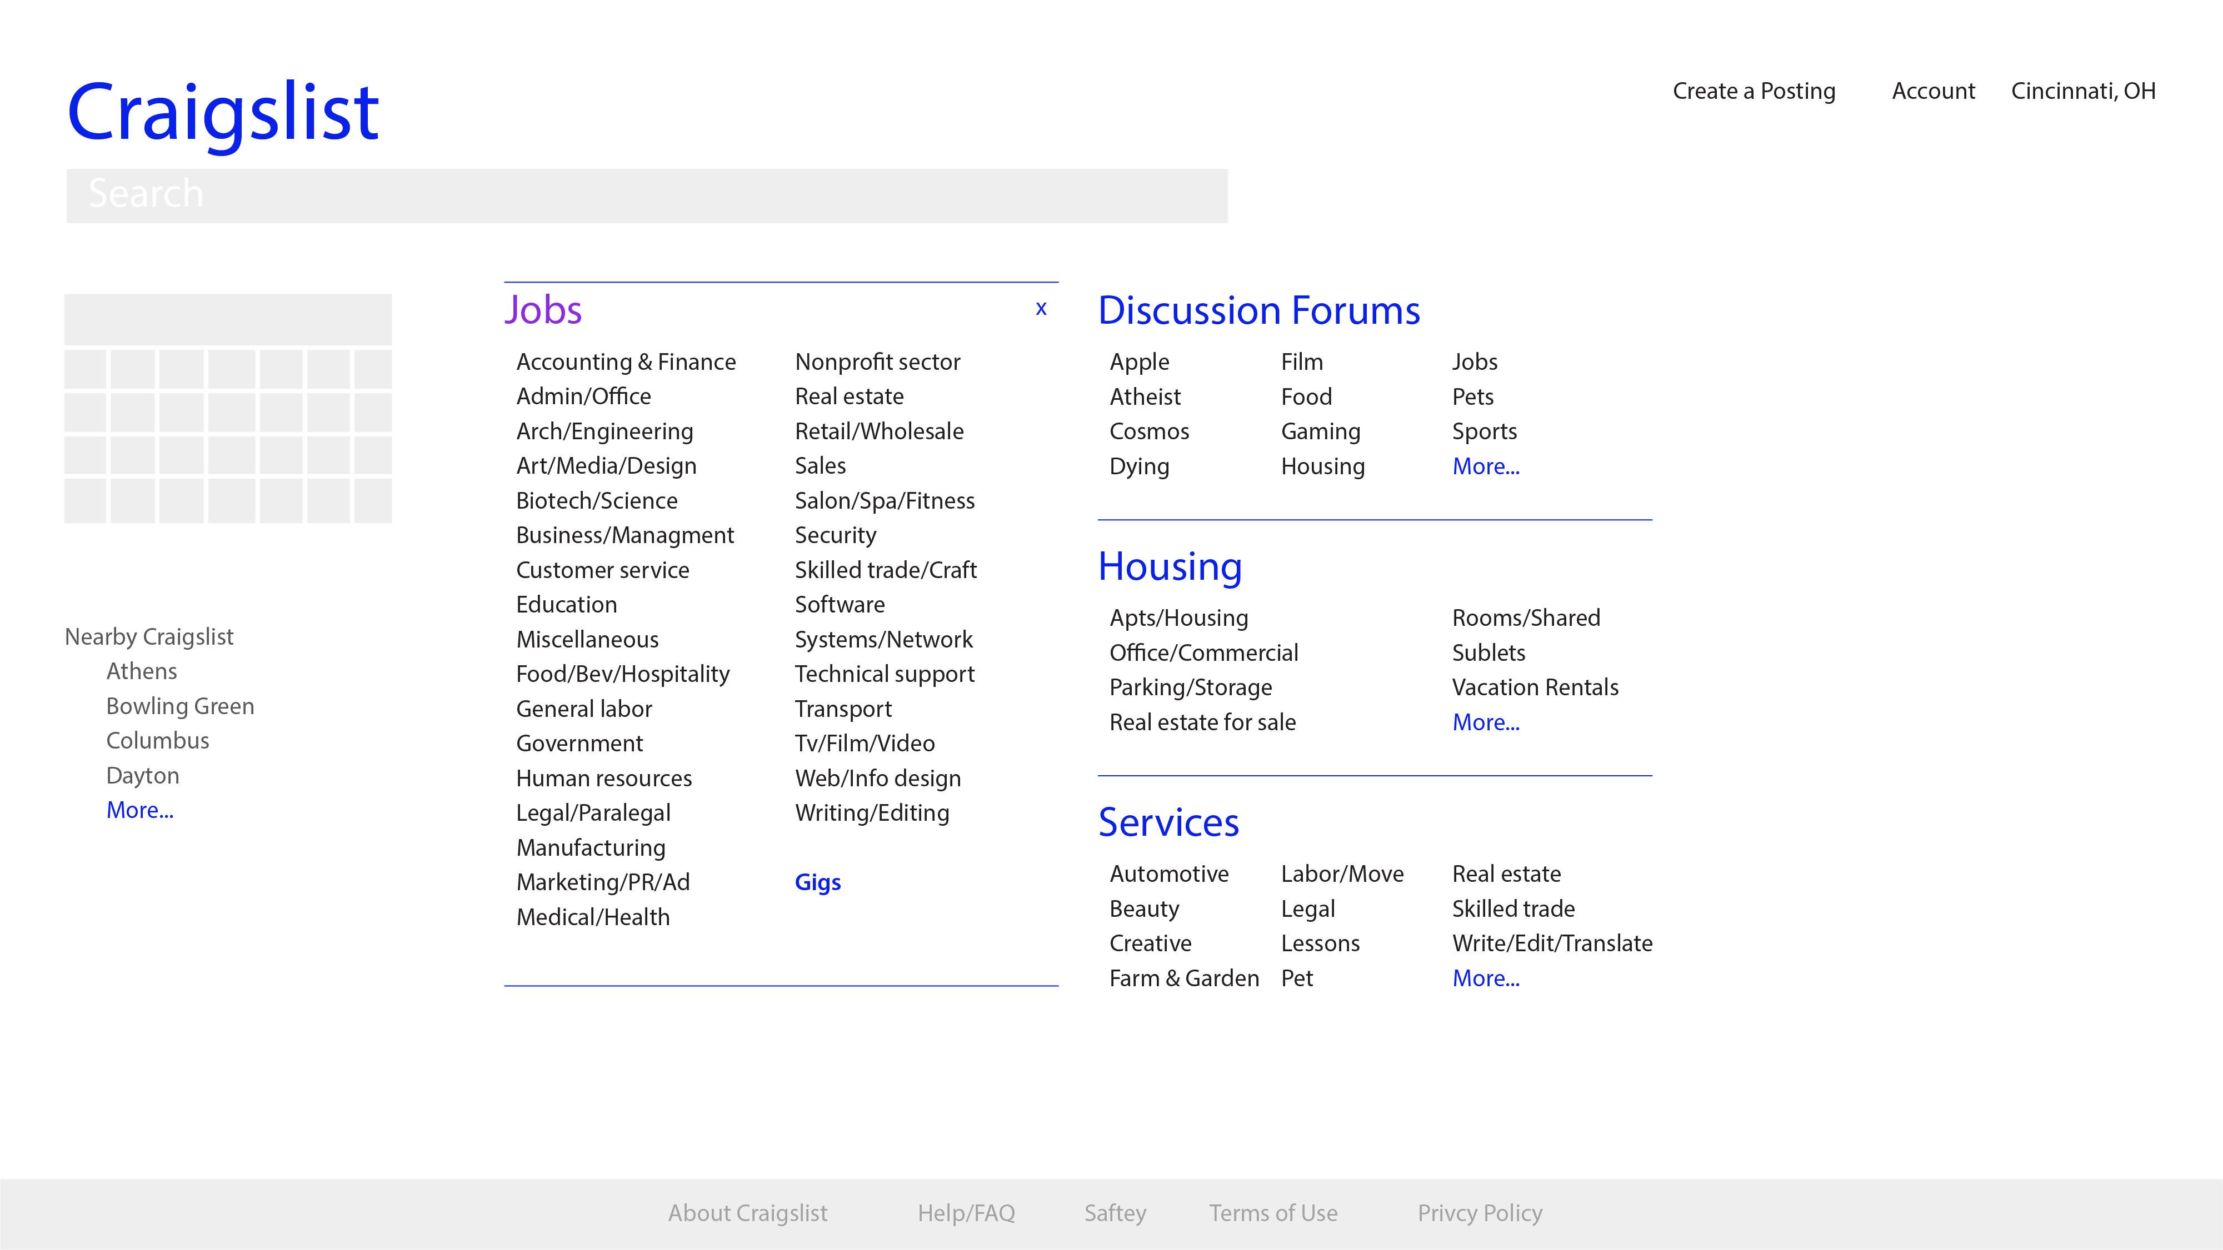Browse Rooms/Shared listings

click(x=1526, y=619)
